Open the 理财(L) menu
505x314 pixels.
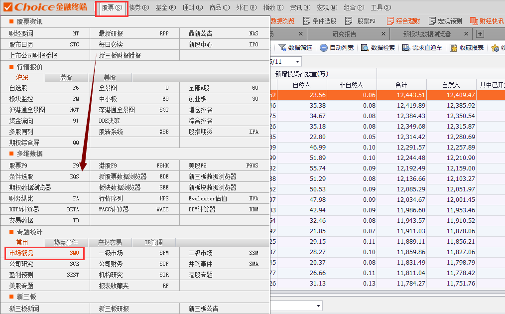coord(193,7)
